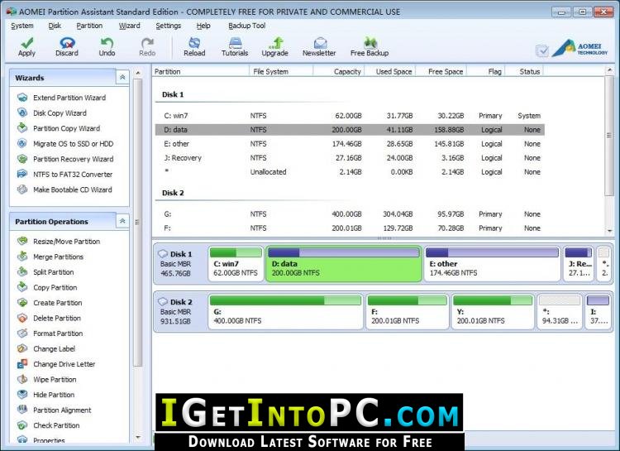Image resolution: width=620 pixels, height=451 pixels.
Task: Select the J: Recovery partition row
Action: coord(350,158)
